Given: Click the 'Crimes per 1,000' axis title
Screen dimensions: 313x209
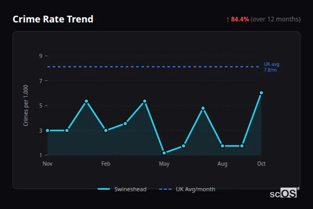Looking at the screenshot, I should click(x=26, y=106).
